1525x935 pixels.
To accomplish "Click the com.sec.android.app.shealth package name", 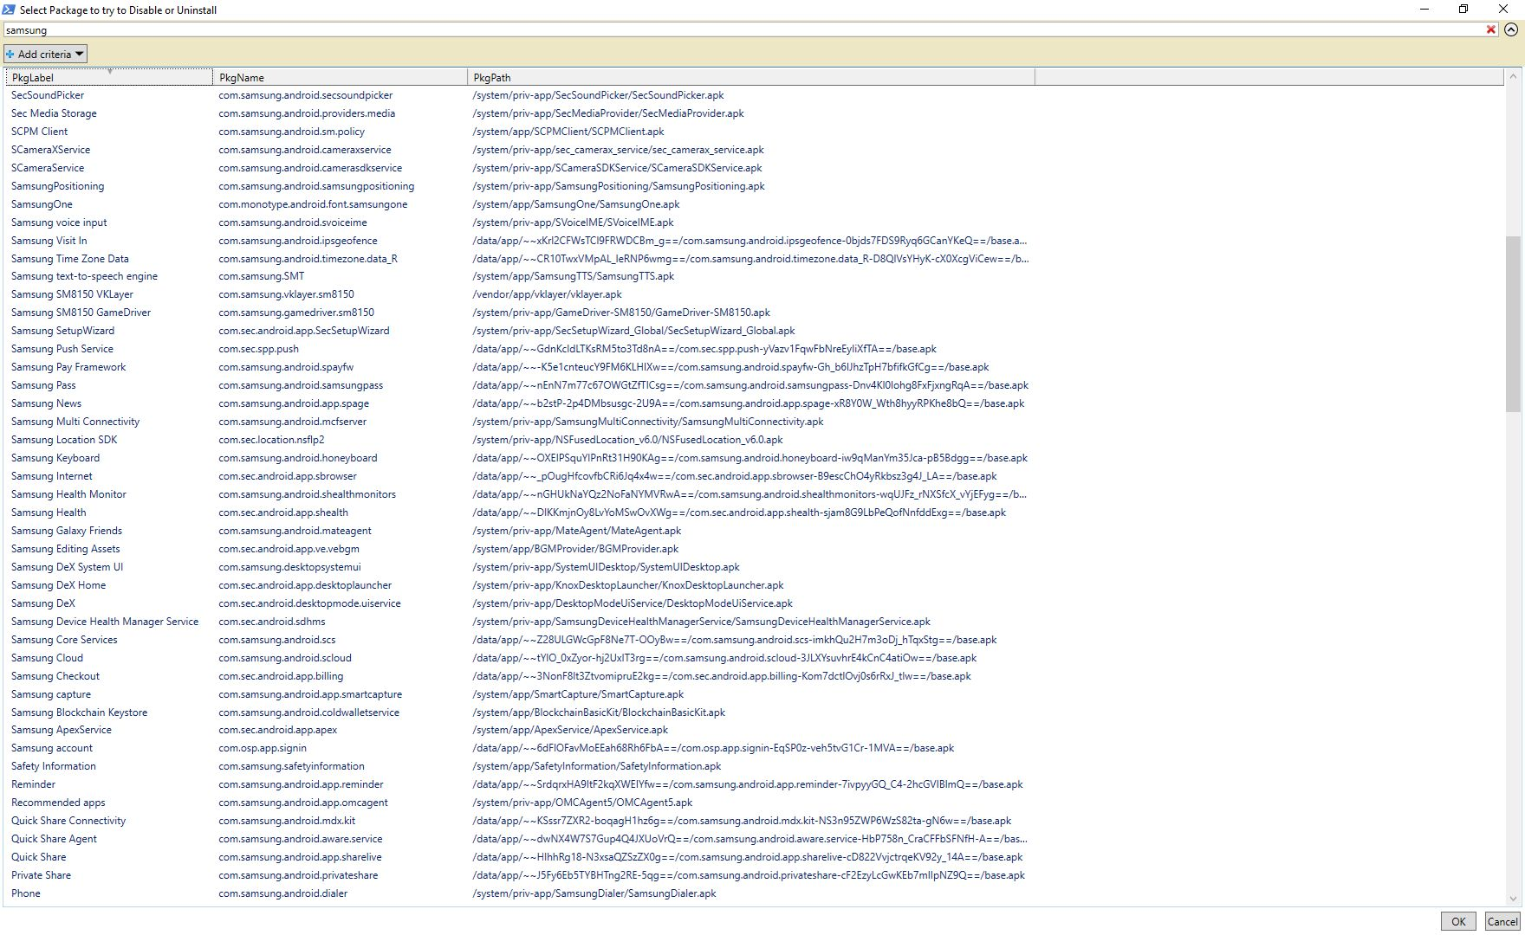I will (x=283, y=513).
